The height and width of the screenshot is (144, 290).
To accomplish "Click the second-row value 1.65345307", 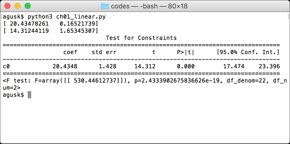I will coord(77,31).
